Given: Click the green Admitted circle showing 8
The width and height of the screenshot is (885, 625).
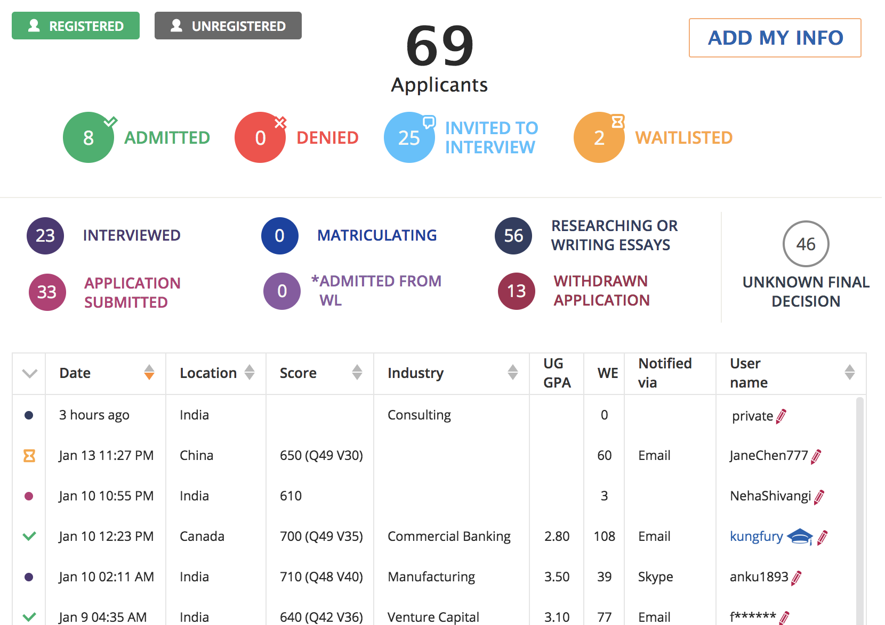Looking at the screenshot, I should pyautogui.click(x=88, y=137).
